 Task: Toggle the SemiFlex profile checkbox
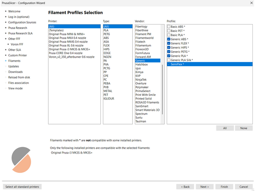[x=169, y=65]
